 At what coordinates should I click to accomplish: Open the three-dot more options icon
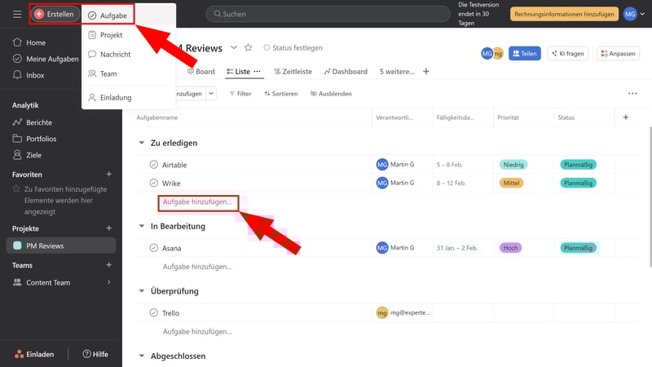coord(632,94)
